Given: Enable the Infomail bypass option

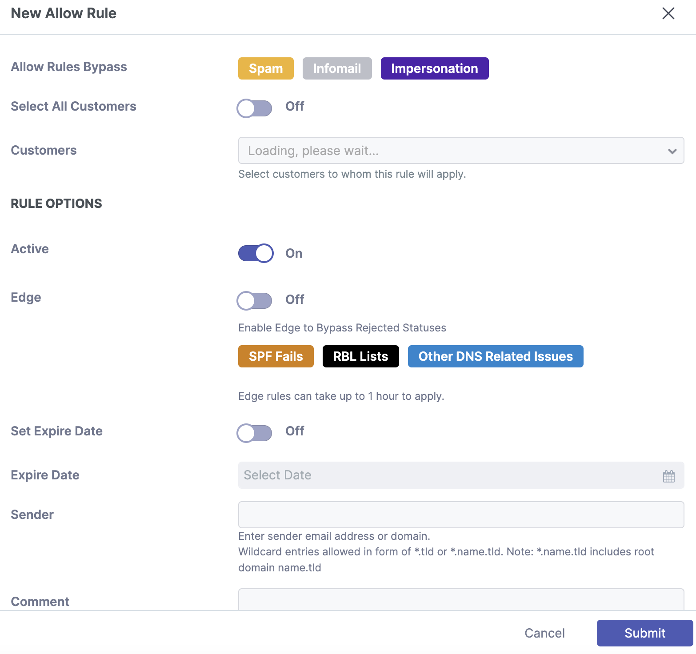Looking at the screenshot, I should tap(337, 68).
